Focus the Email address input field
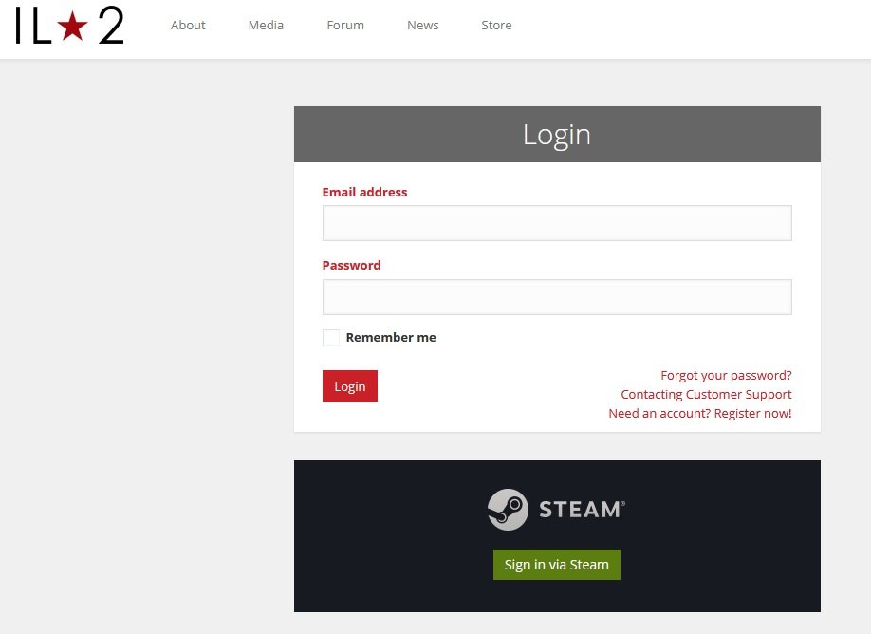The height and width of the screenshot is (634, 871). 557,223
